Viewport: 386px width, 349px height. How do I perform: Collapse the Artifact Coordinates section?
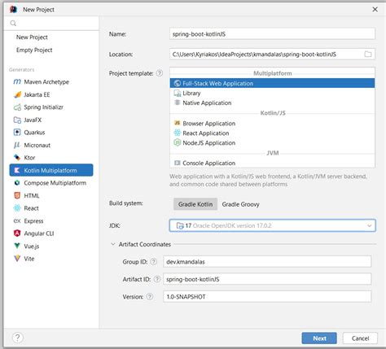coord(113,244)
